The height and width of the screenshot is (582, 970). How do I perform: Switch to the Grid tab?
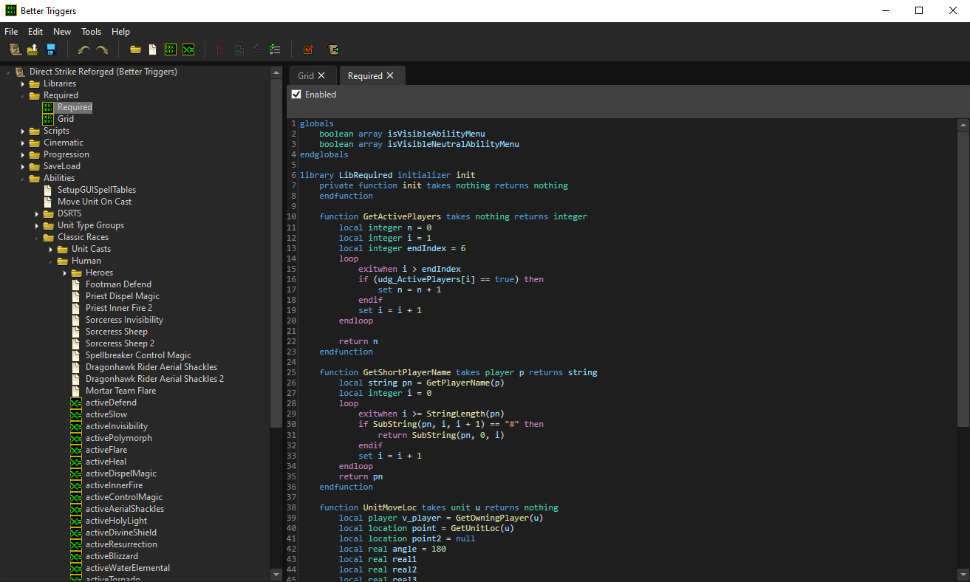click(x=305, y=76)
